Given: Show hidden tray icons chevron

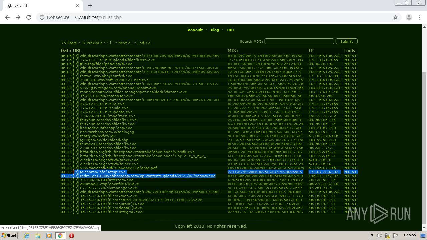Looking at the screenshot, I should pyautogui.click(x=372, y=236).
